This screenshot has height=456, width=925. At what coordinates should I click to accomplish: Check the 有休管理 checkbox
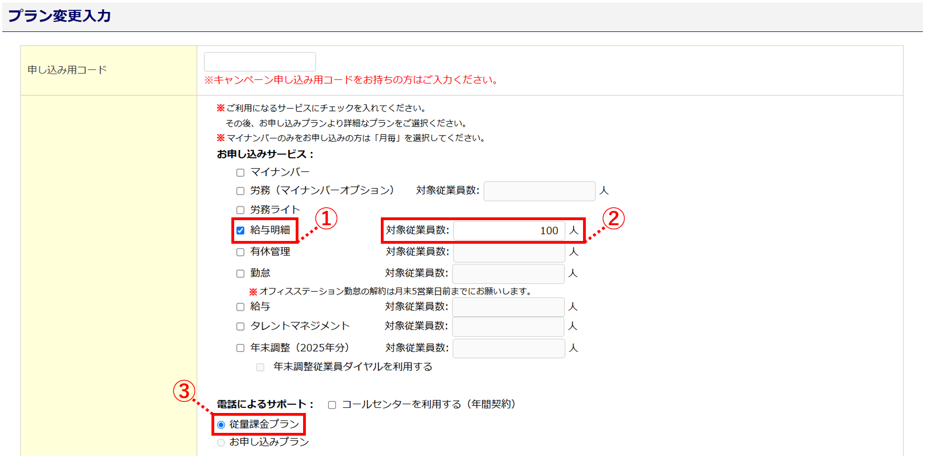click(x=240, y=252)
